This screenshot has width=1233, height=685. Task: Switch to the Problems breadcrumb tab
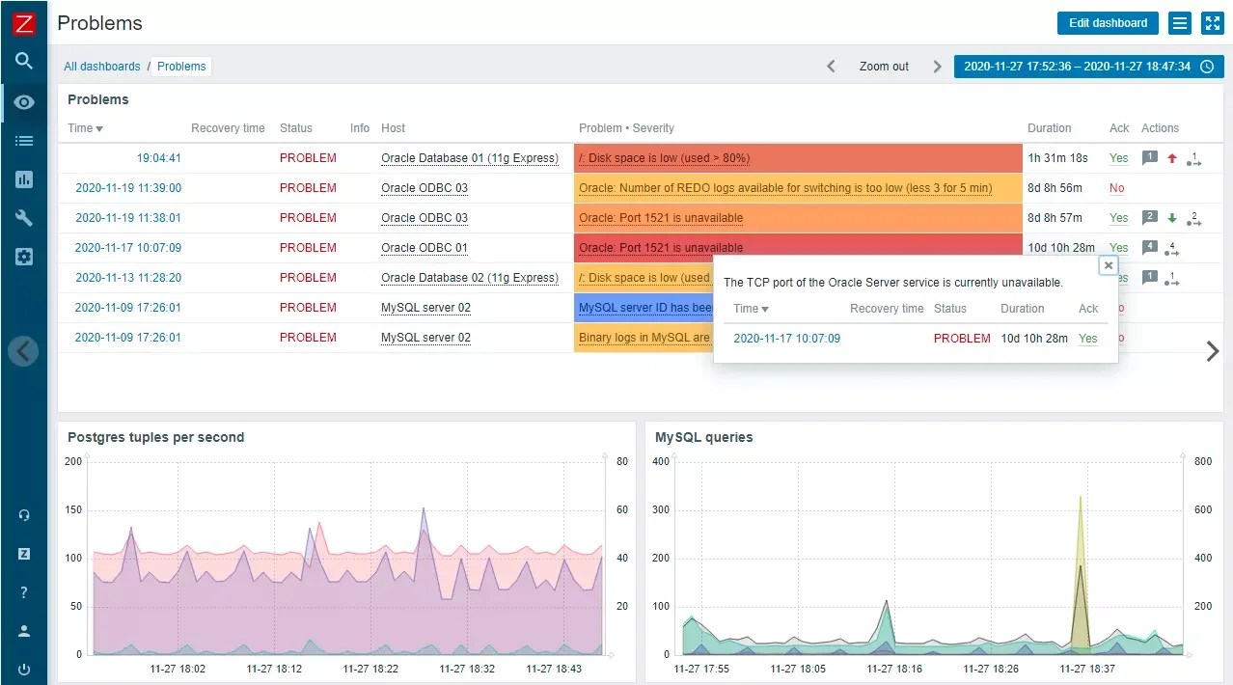click(181, 66)
